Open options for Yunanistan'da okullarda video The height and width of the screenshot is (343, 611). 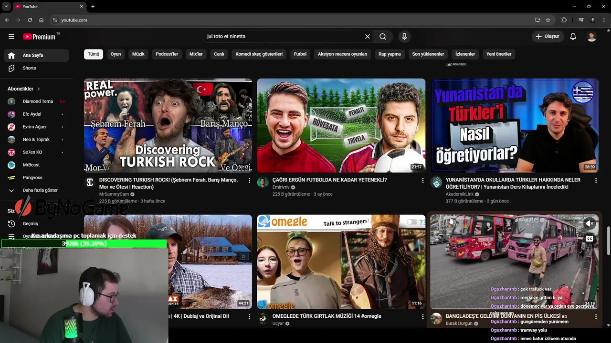[x=596, y=181]
